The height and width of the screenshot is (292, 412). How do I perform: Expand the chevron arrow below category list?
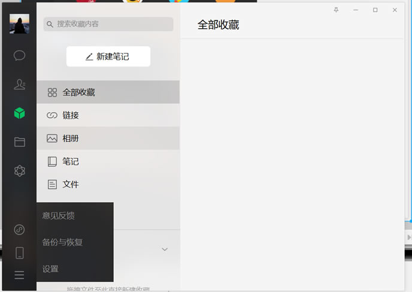[165, 249]
